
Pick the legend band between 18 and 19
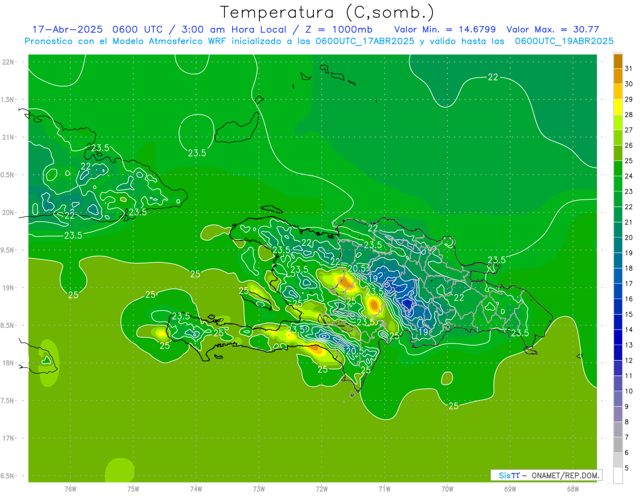[x=618, y=261]
